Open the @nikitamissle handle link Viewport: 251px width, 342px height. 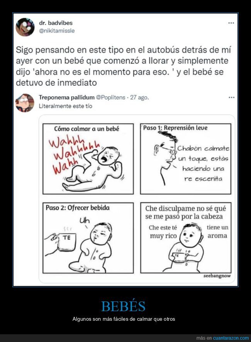coord(57,31)
